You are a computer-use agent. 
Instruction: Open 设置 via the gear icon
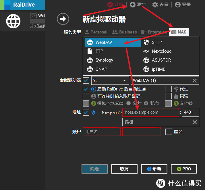point(155,5)
